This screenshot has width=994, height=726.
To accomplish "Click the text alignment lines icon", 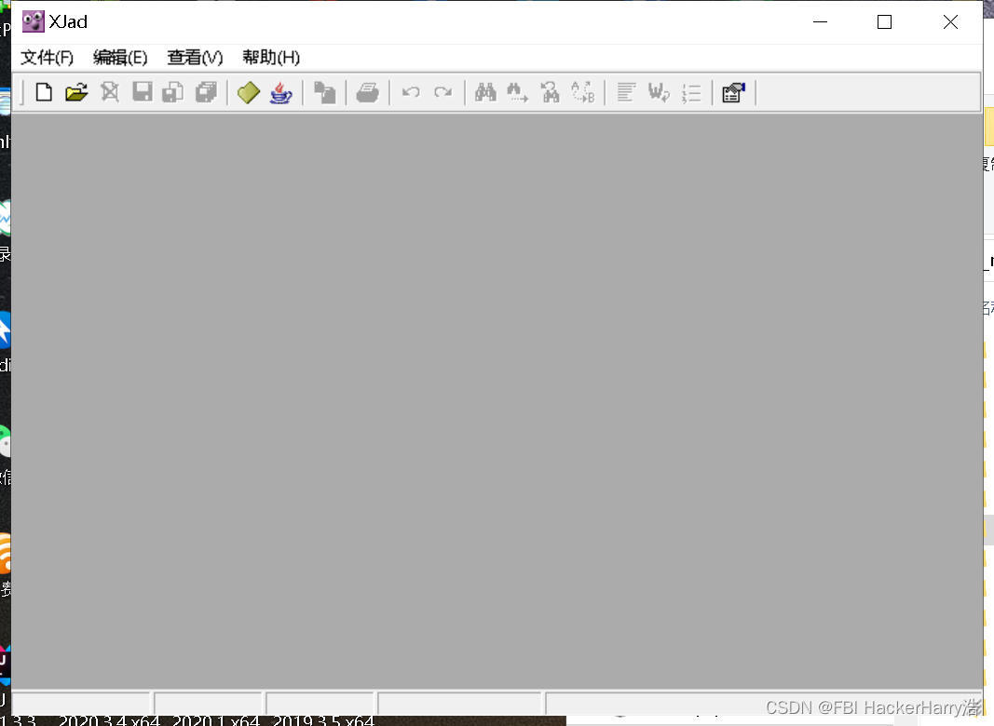I will click(x=626, y=92).
